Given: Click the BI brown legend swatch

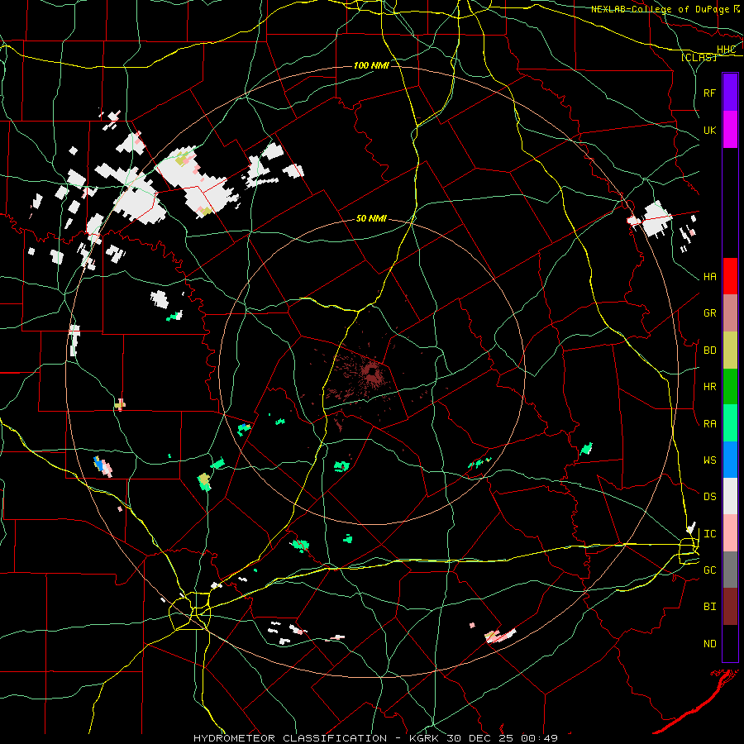Looking at the screenshot, I should pos(730,607).
